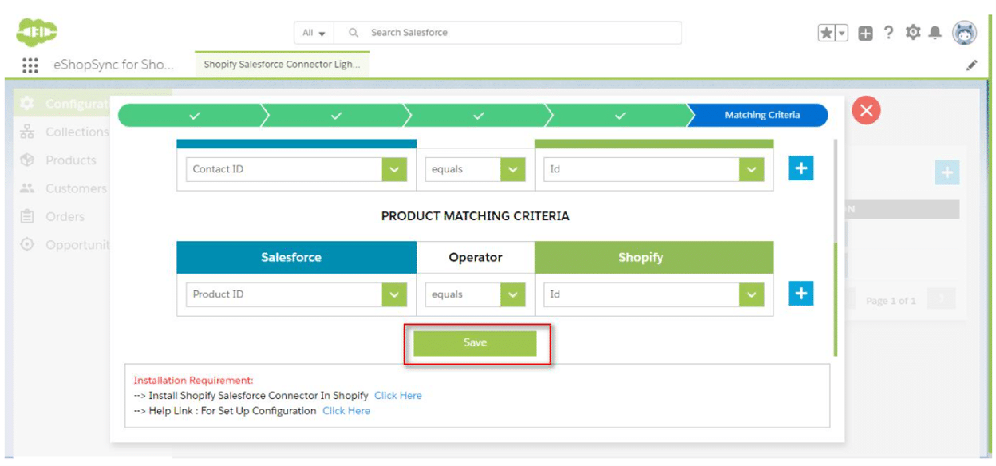Go to the fourth completed wizard step
This screenshot has height=466, width=996.
tap(620, 116)
